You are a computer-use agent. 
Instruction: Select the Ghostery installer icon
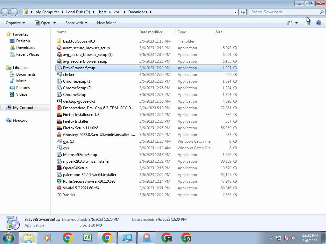(59, 134)
